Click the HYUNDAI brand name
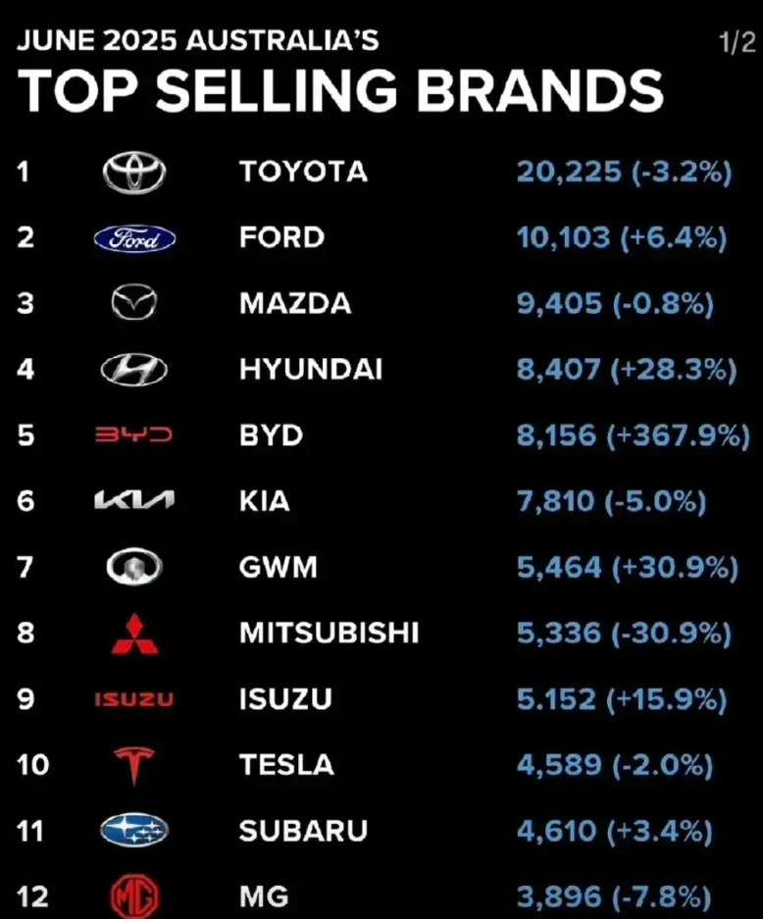 click(x=311, y=370)
